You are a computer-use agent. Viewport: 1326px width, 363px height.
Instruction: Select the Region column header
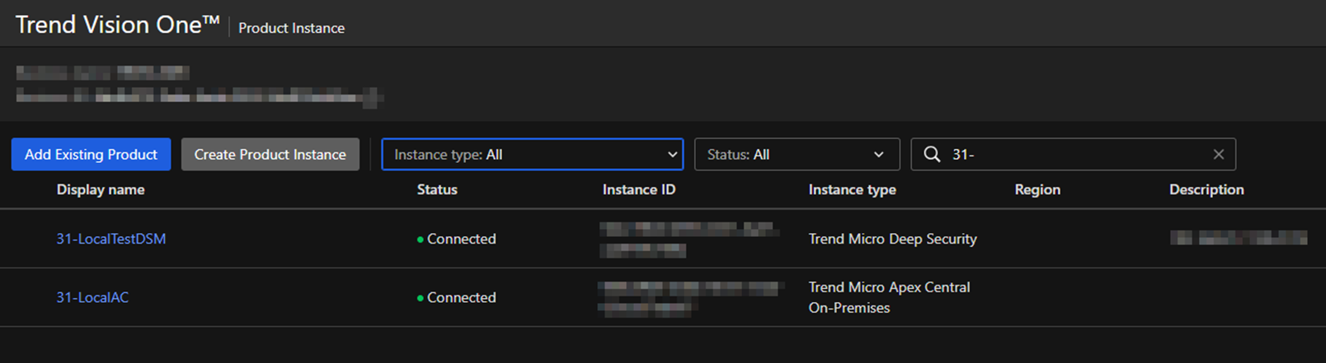tap(1037, 189)
